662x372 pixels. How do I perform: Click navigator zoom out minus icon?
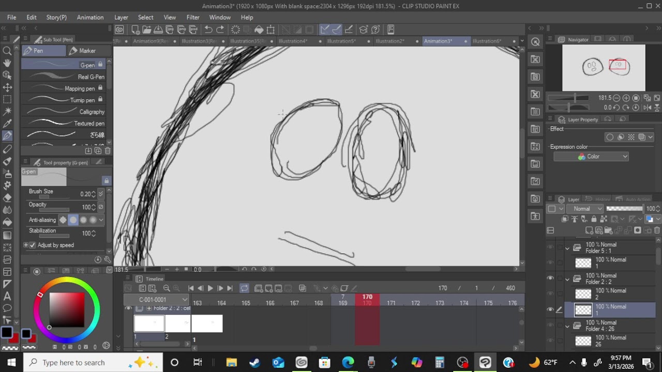point(617,98)
